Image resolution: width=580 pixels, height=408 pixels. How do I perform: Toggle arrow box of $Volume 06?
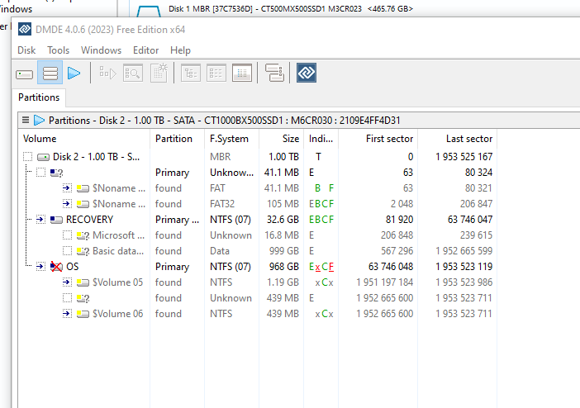pos(67,314)
